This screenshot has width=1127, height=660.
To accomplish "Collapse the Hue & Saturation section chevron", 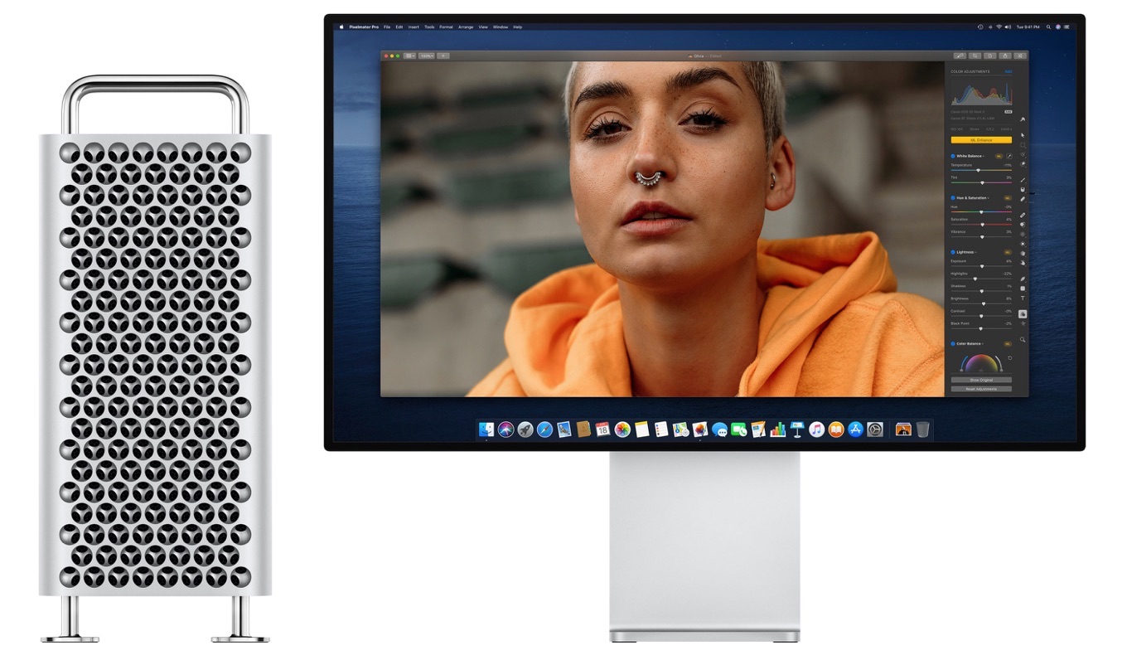I will click(989, 198).
